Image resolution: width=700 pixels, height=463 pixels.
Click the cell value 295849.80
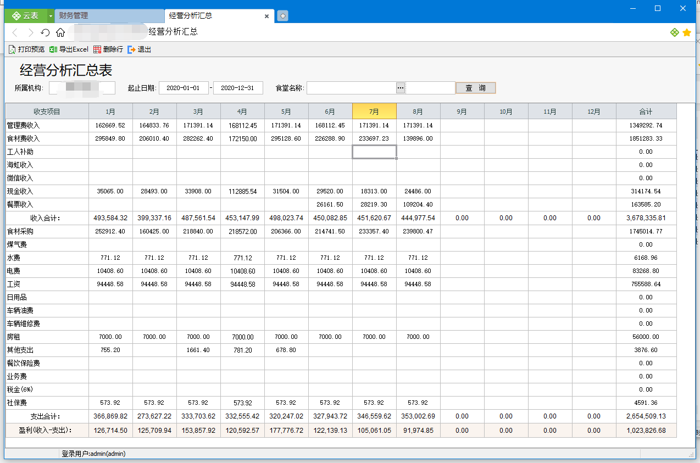110,139
